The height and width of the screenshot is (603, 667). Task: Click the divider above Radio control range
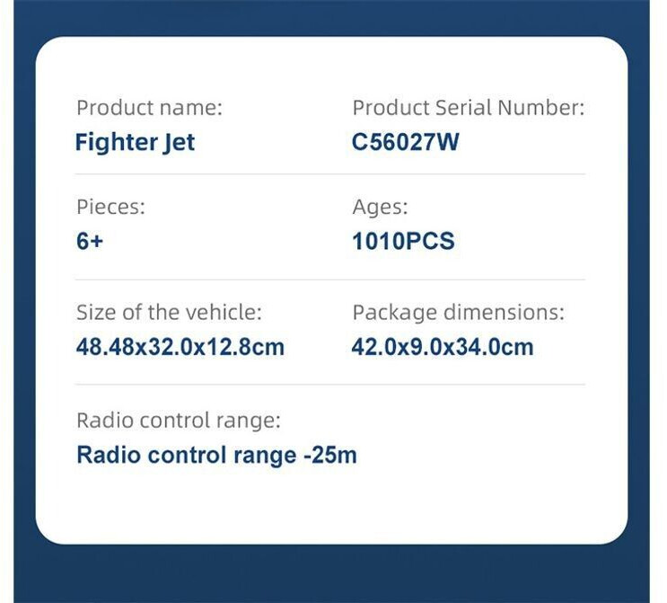(330, 385)
